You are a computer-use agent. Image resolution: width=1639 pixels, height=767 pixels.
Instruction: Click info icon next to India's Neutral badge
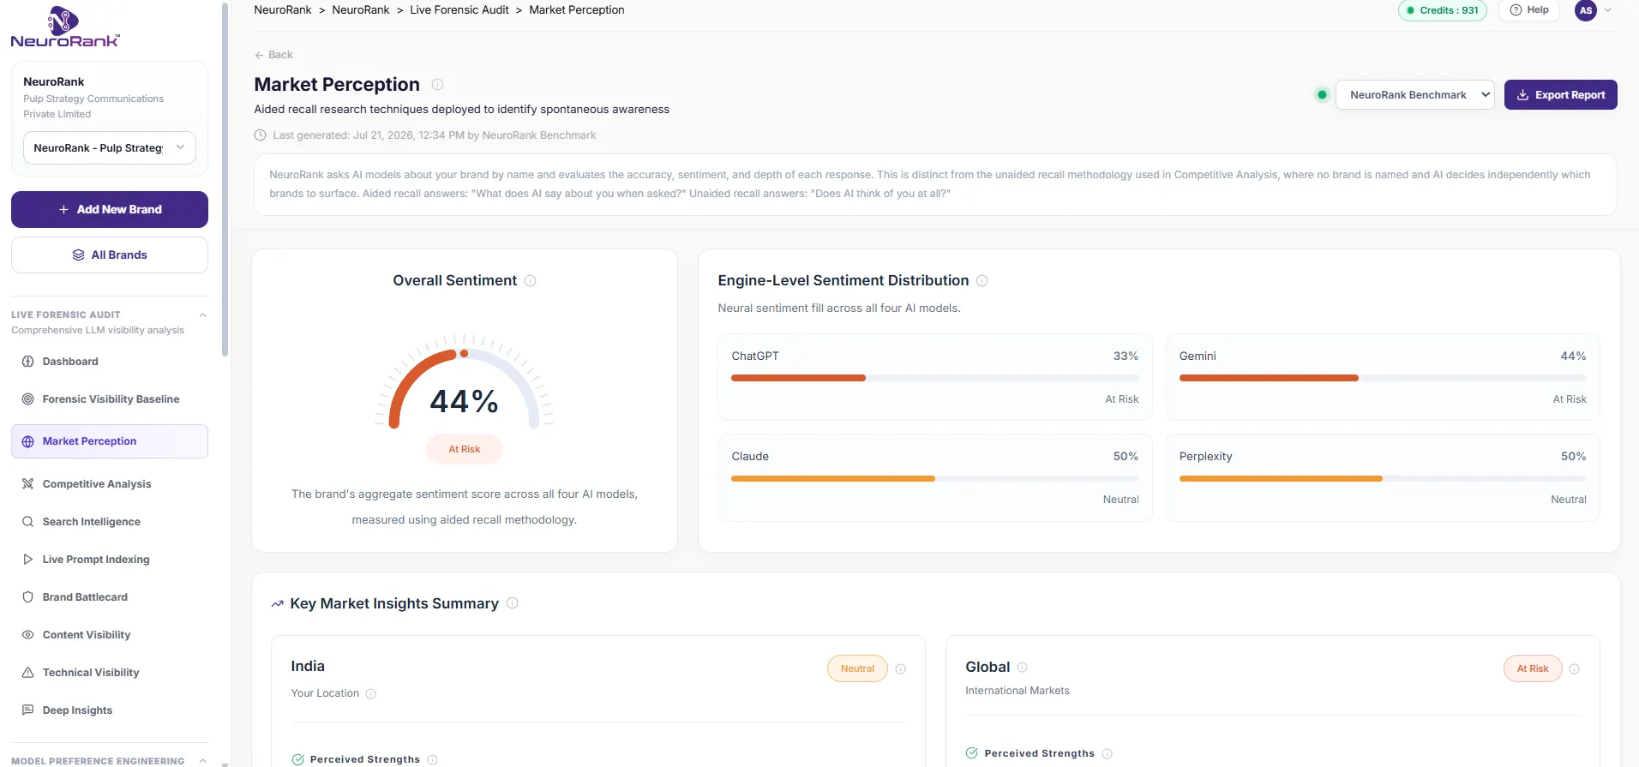[900, 669]
